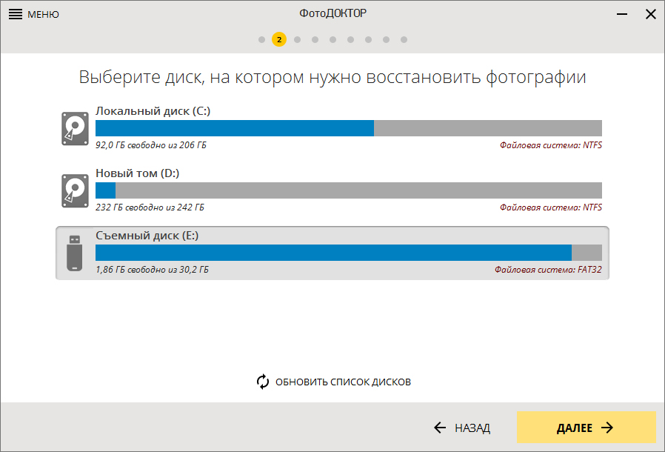665x452 pixels.
Task: Click Файловая система: FAT32 label
Action: click(548, 270)
